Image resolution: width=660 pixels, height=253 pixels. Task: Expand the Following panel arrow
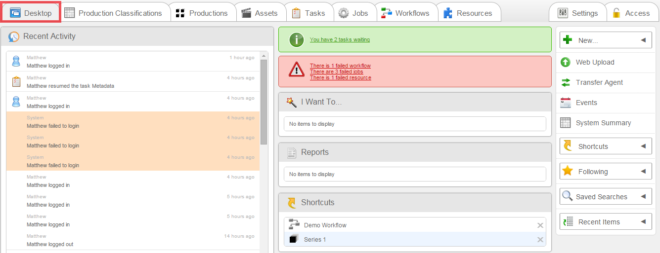[643, 172]
